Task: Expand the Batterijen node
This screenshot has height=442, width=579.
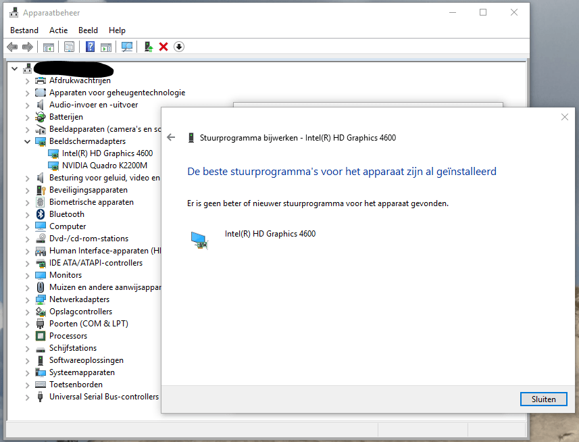Action: click(x=27, y=118)
